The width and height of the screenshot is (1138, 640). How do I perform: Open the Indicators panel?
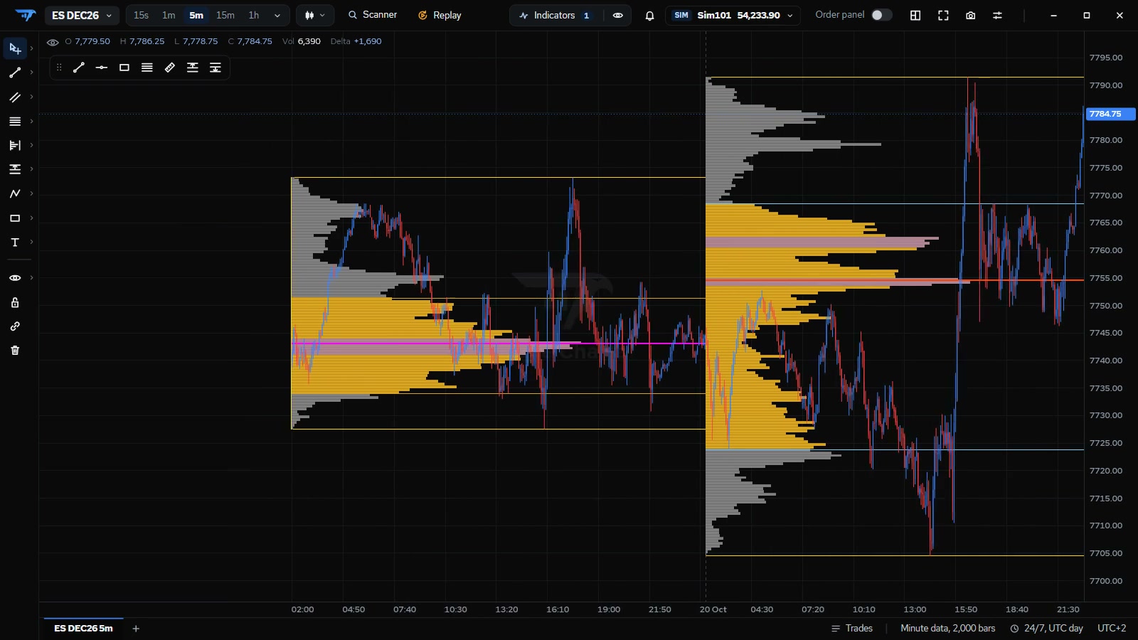coord(555,15)
